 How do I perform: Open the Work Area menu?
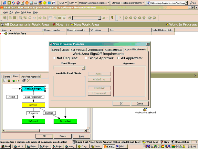(26, 12)
